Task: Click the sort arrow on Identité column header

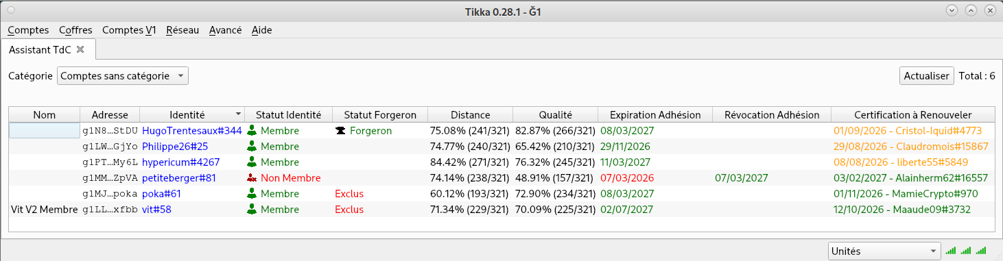Action: pos(238,114)
